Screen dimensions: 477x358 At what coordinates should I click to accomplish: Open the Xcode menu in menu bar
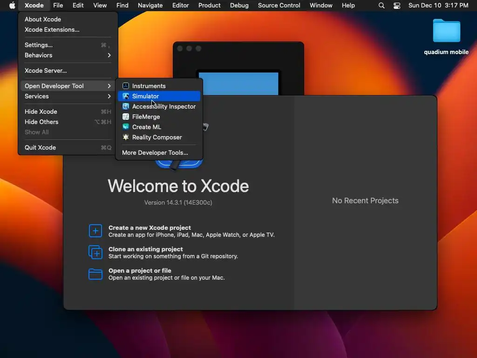pyautogui.click(x=34, y=5)
